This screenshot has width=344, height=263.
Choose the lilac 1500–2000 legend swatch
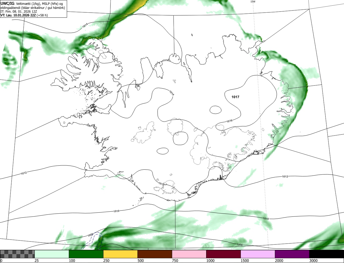258,254
